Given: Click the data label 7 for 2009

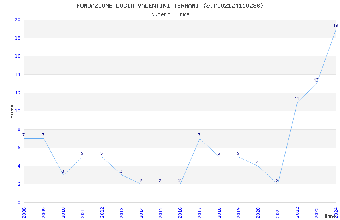Looking at the screenshot, I should coord(43,135).
